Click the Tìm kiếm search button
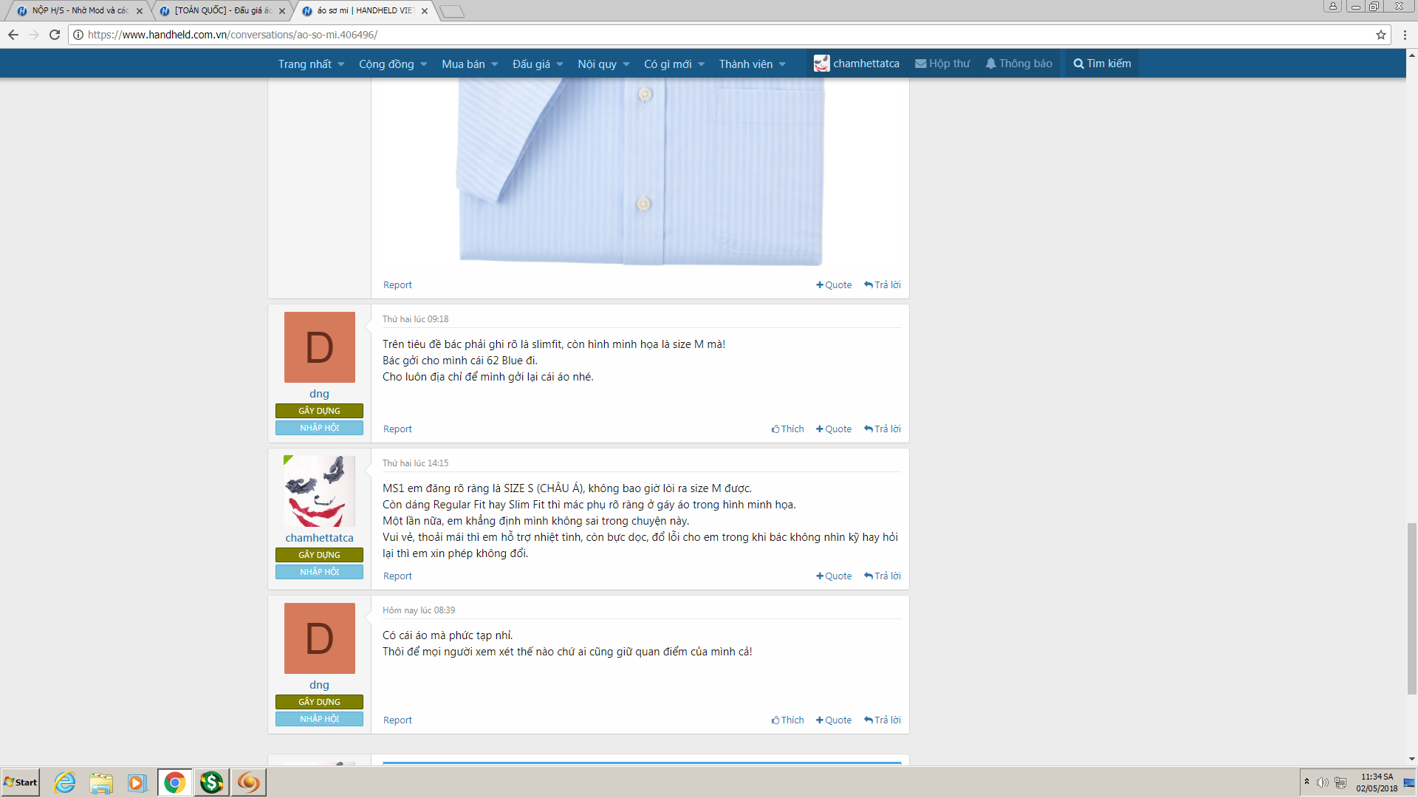This screenshot has height=798, width=1418. pyautogui.click(x=1102, y=64)
